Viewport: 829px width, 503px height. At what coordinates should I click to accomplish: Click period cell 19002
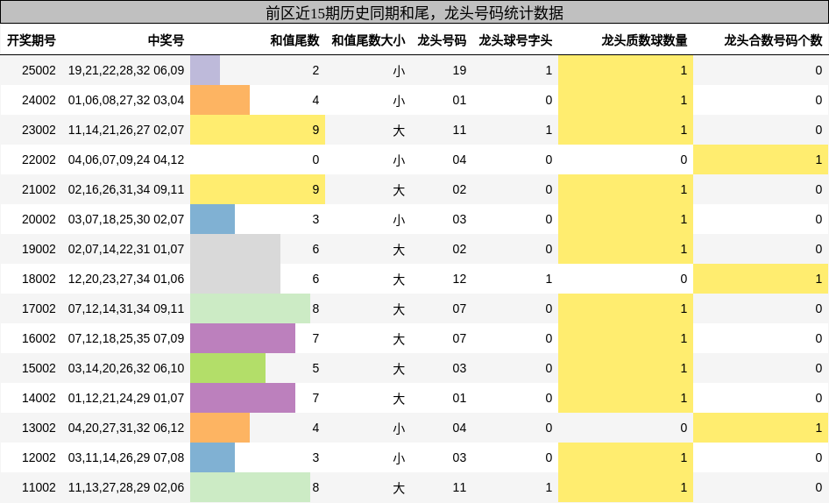[x=39, y=249]
